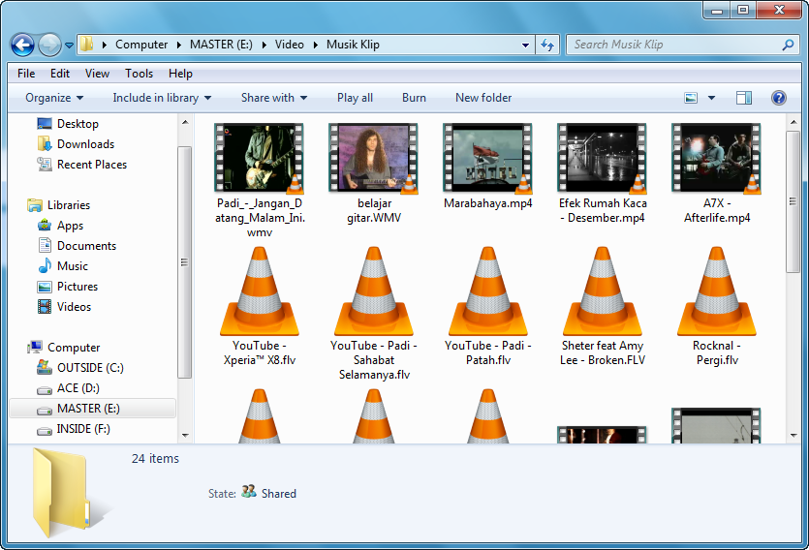Click the Change your view icon
Image resolution: width=809 pixels, height=550 pixels.
691,98
